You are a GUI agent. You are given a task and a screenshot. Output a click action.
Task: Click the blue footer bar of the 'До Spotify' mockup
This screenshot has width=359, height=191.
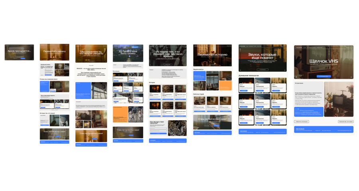point(128,141)
